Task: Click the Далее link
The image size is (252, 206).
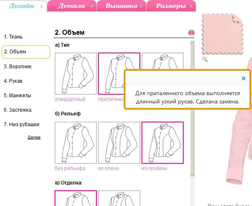Action: (34, 137)
